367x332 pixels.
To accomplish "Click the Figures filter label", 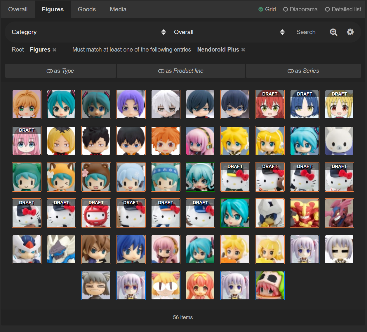I will click(40, 50).
